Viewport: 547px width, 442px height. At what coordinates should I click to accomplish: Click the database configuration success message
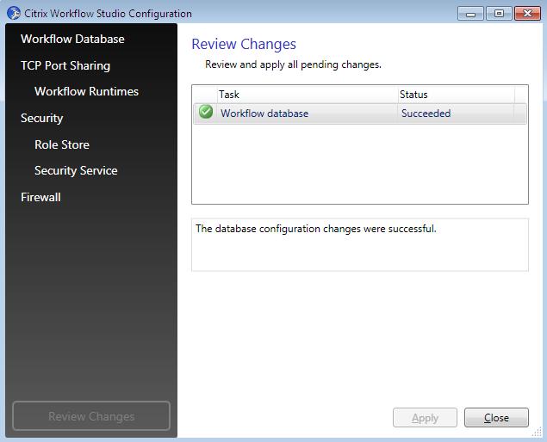pyautogui.click(x=316, y=229)
